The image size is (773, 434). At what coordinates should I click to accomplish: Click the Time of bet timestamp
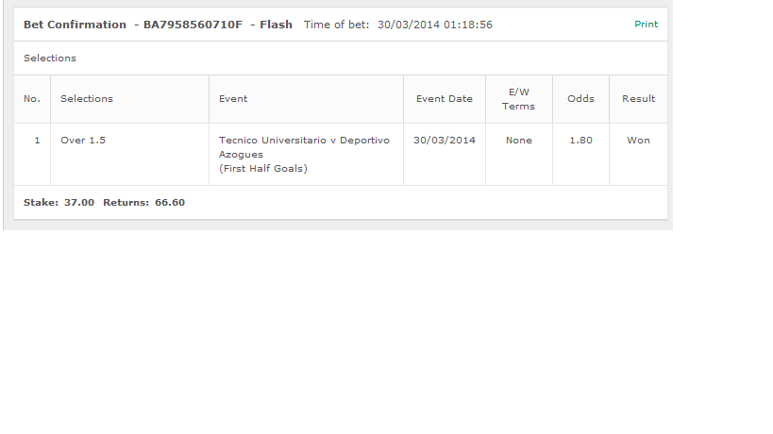tap(435, 25)
